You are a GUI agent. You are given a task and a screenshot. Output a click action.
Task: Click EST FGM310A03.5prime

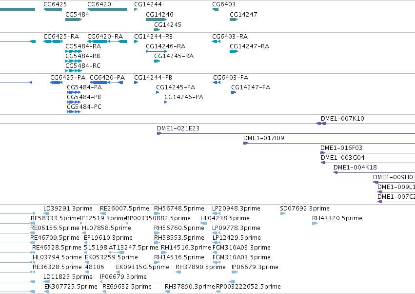pyautogui.click(x=241, y=257)
